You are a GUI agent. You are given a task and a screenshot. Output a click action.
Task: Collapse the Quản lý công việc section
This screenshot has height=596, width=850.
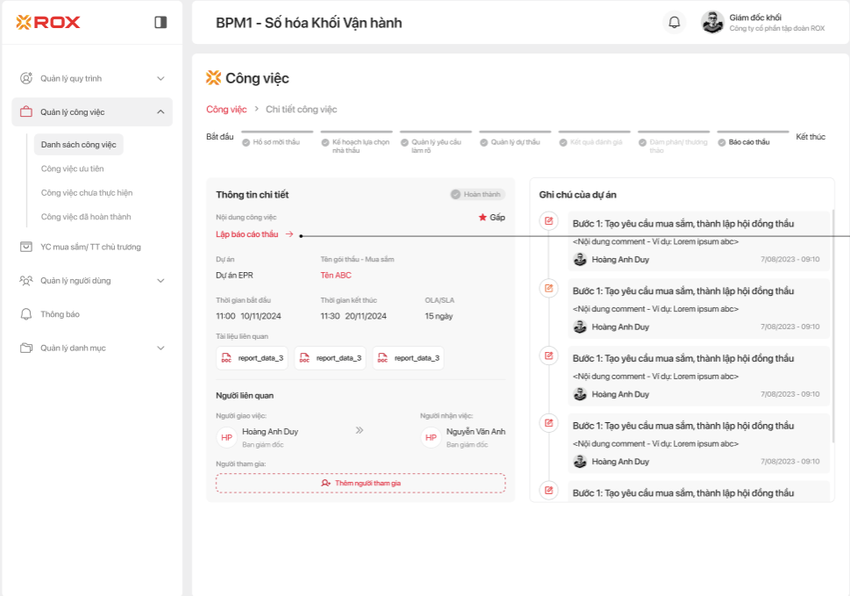(x=161, y=112)
